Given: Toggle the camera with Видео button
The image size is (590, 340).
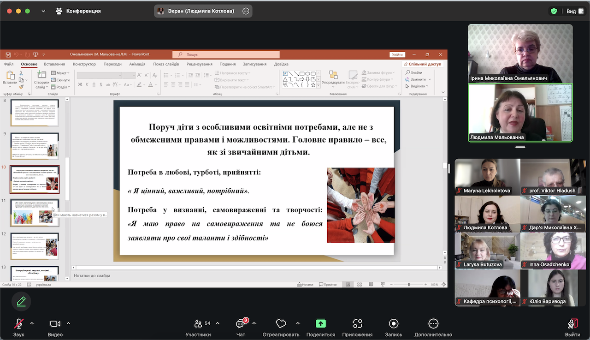Looking at the screenshot, I should pyautogui.click(x=55, y=324).
